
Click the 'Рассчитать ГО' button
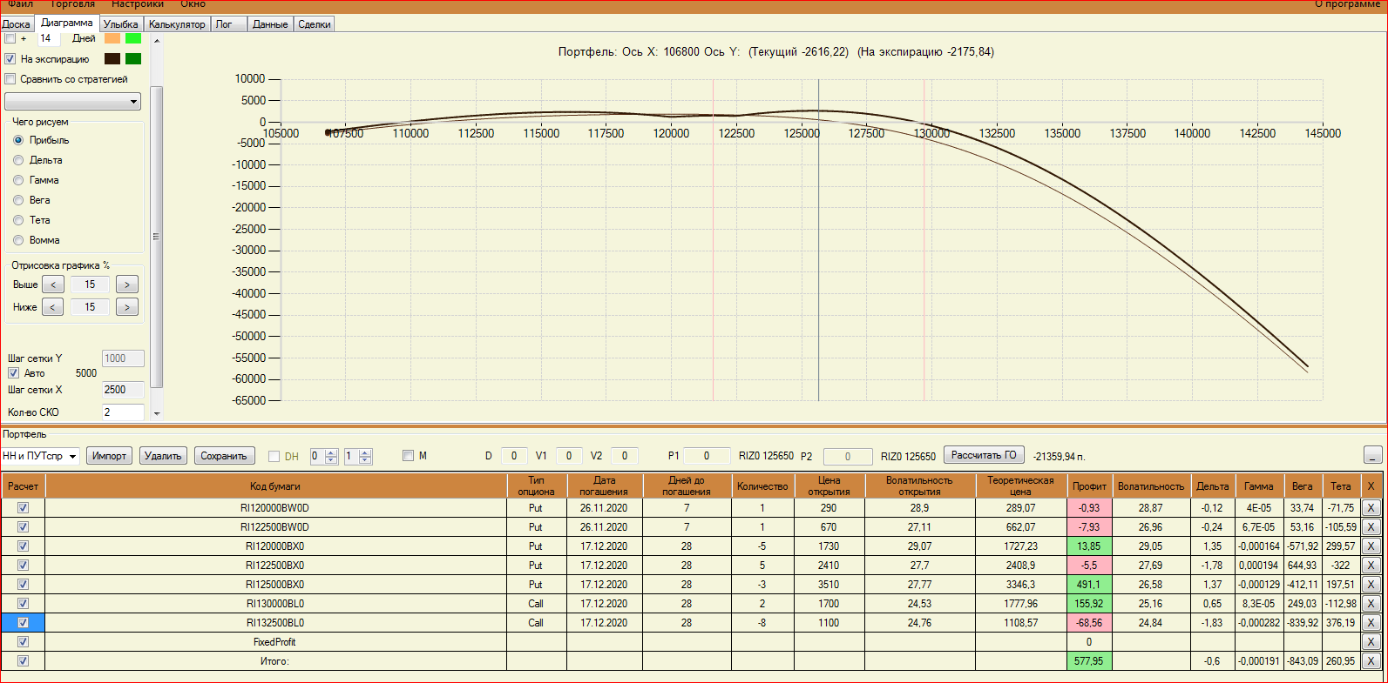point(984,455)
